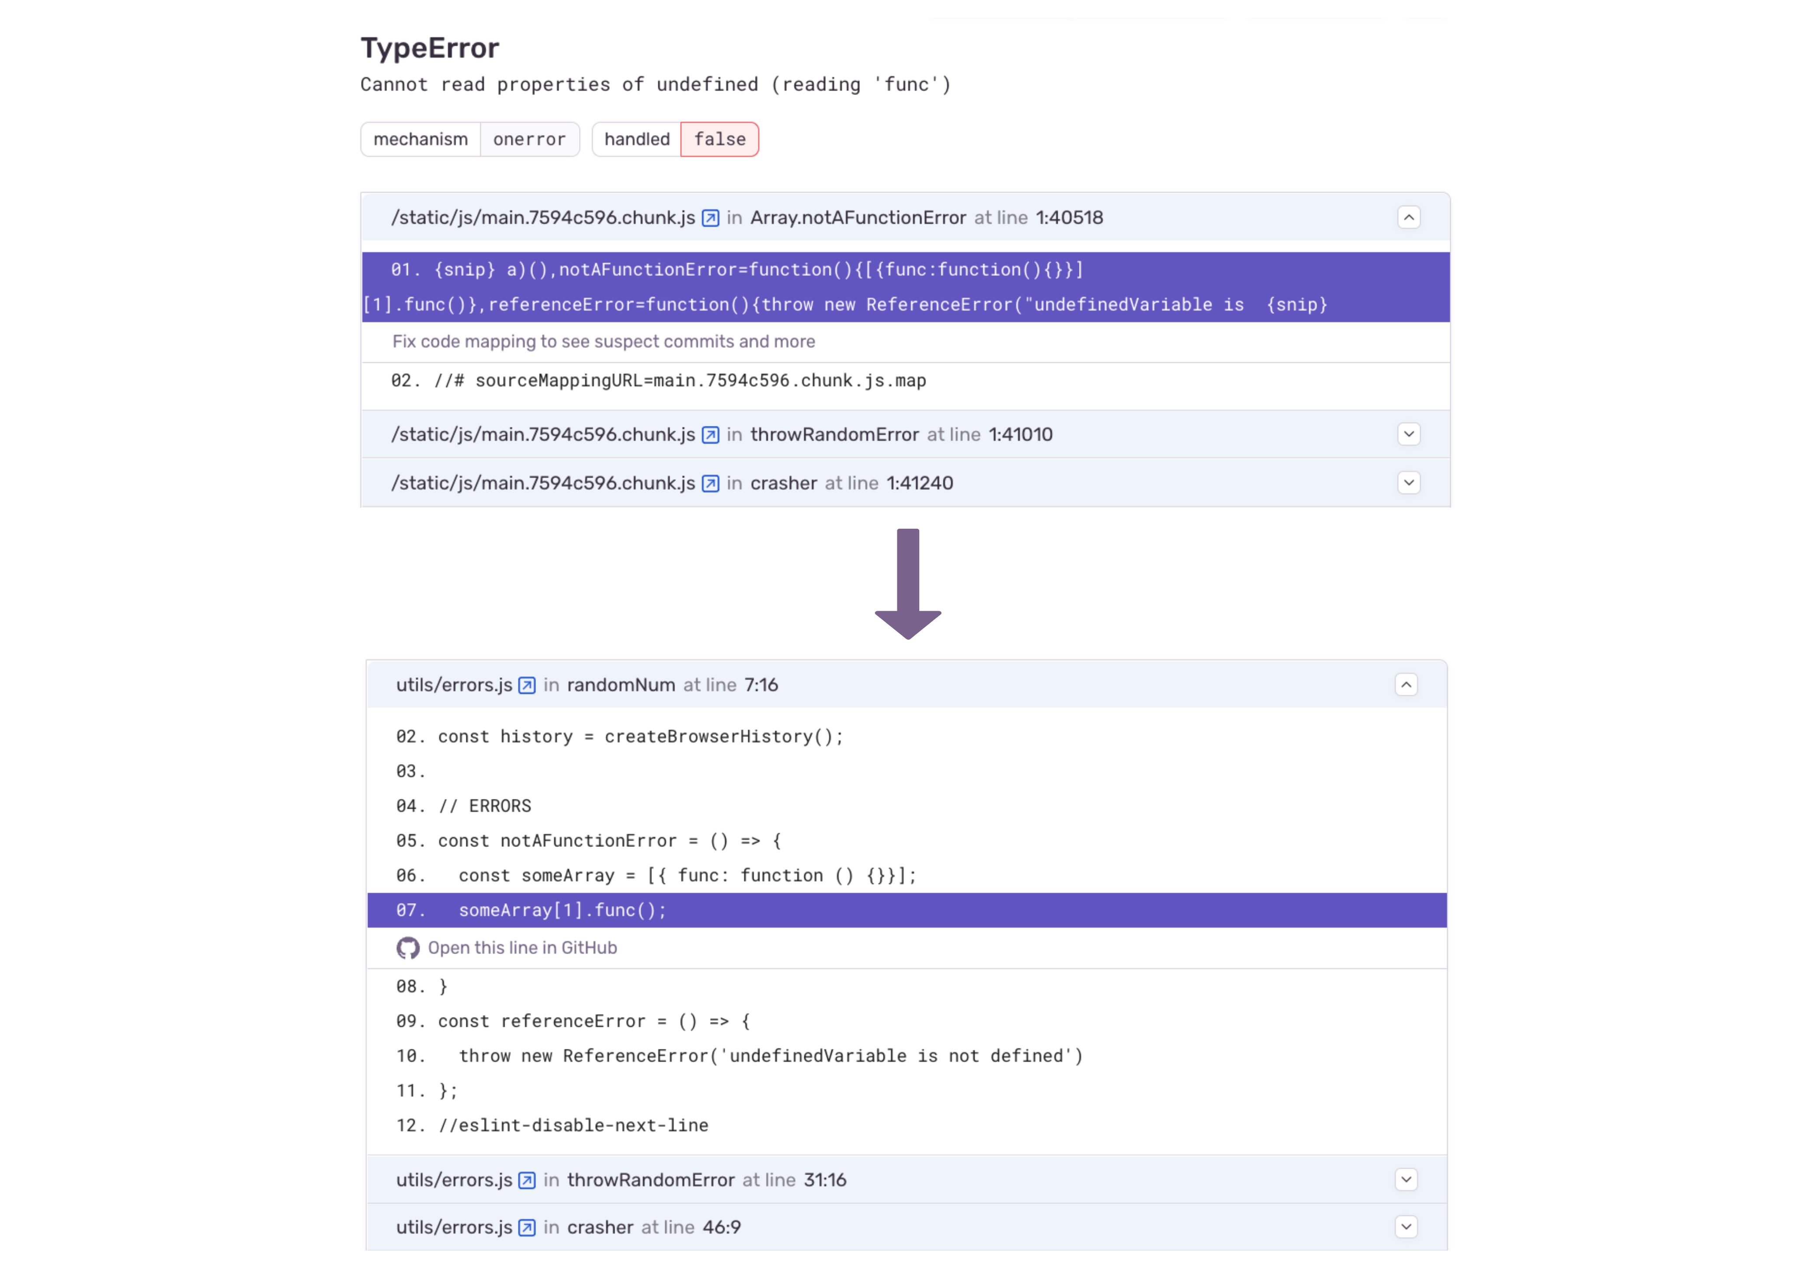Click the handled false badge

(x=719, y=139)
